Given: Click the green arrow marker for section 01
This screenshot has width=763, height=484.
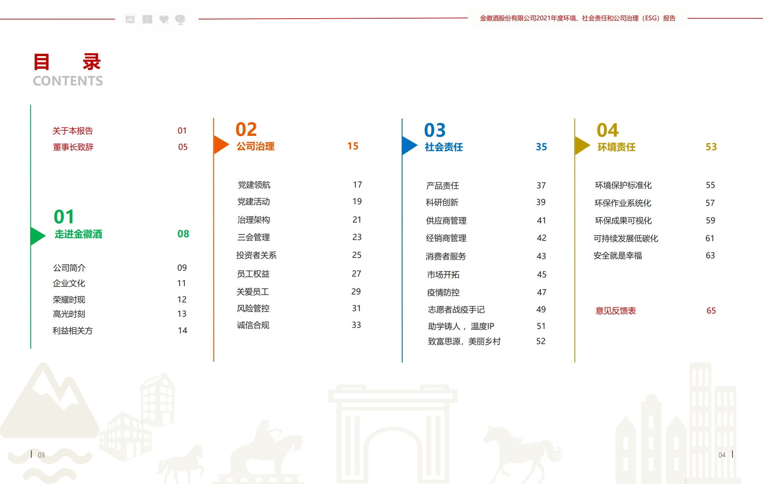Looking at the screenshot, I should pyautogui.click(x=37, y=236).
